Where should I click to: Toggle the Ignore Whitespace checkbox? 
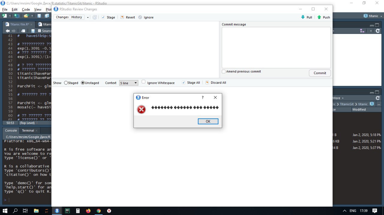pos(143,82)
